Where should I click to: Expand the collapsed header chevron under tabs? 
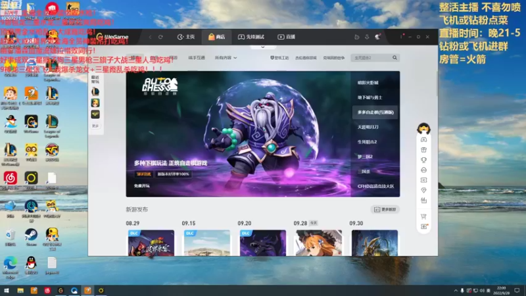(x=262, y=47)
